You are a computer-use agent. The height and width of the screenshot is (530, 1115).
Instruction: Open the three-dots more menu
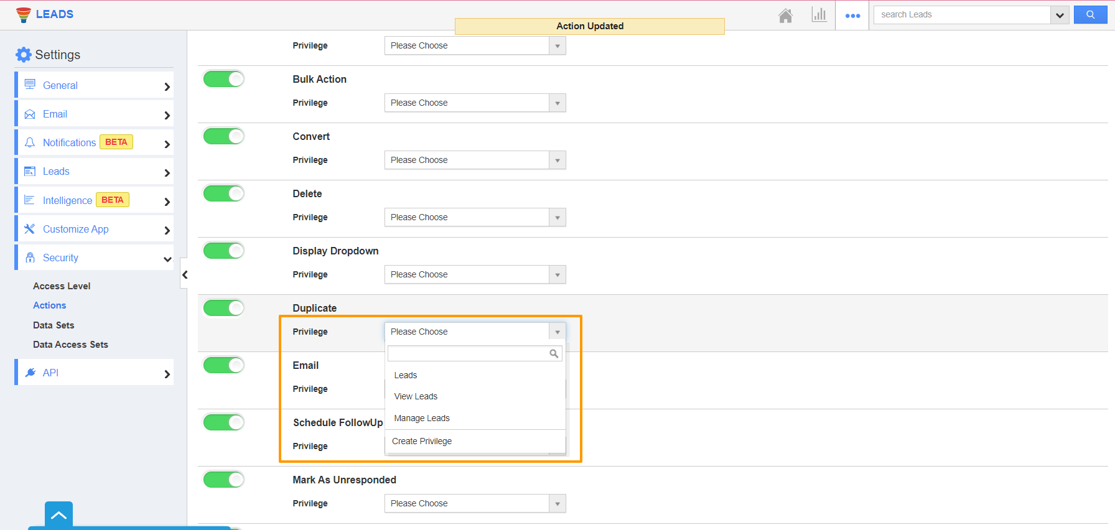(x=852, y=16)
